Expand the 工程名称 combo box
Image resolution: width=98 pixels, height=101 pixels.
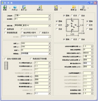pyautogui.click(x=49, y=16)
